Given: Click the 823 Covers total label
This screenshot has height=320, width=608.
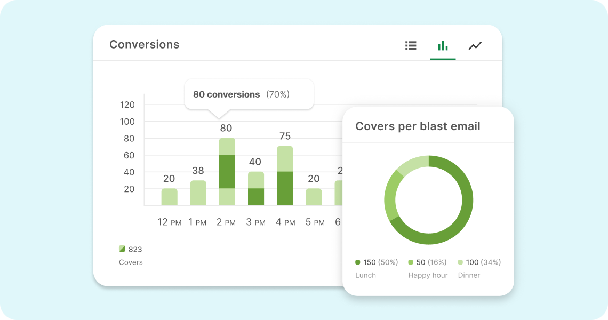Looking at the screenshot, I should point(131,255).
